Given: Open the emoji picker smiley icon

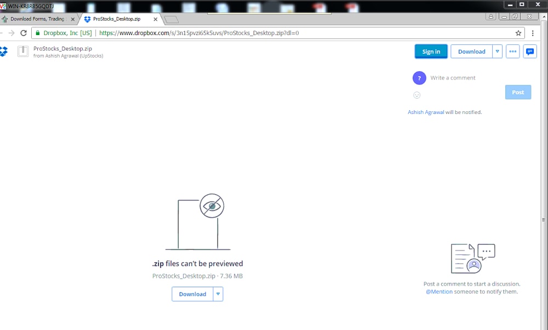Looking at the screenshot, I should click(416, 95).
